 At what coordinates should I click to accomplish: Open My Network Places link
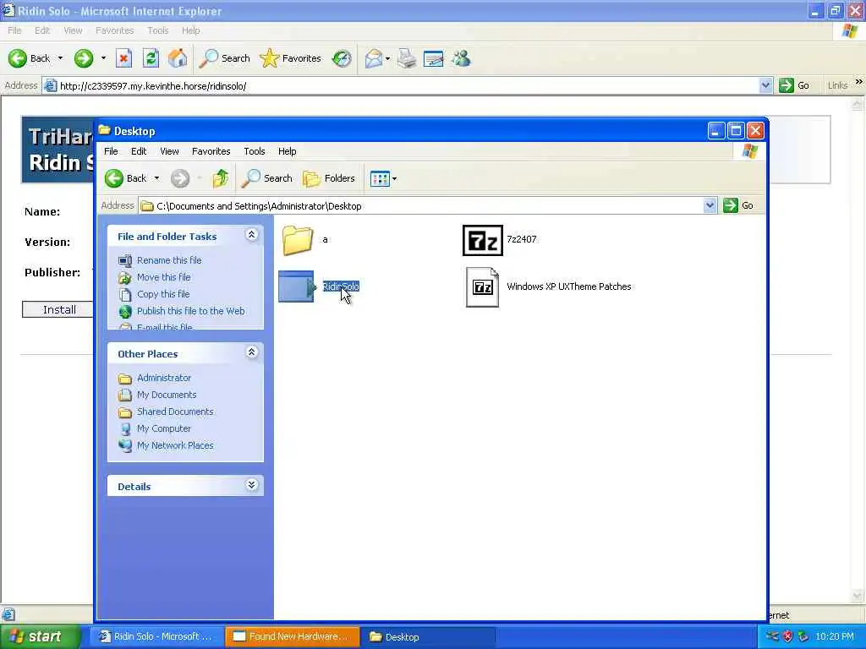click(175, 445)
